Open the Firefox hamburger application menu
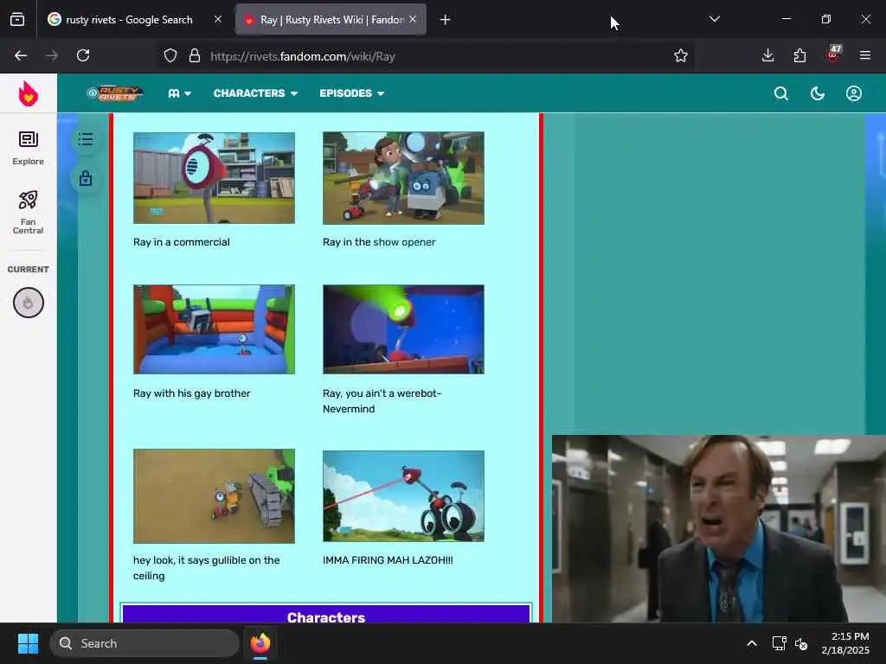This screenshot has height=664, width=886. pos(864,55)
